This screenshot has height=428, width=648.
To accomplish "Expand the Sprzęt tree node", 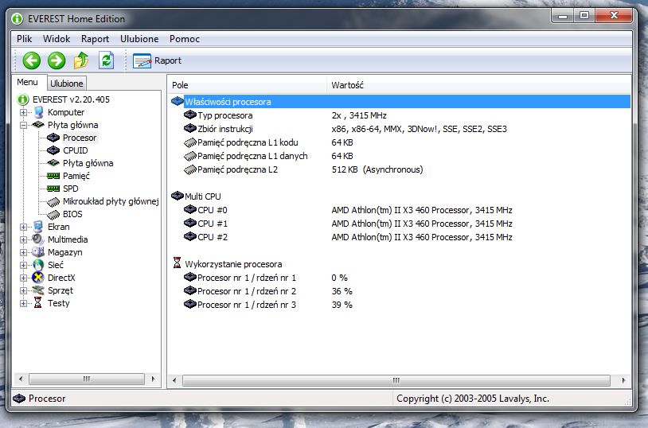I will tap(24, 291).
